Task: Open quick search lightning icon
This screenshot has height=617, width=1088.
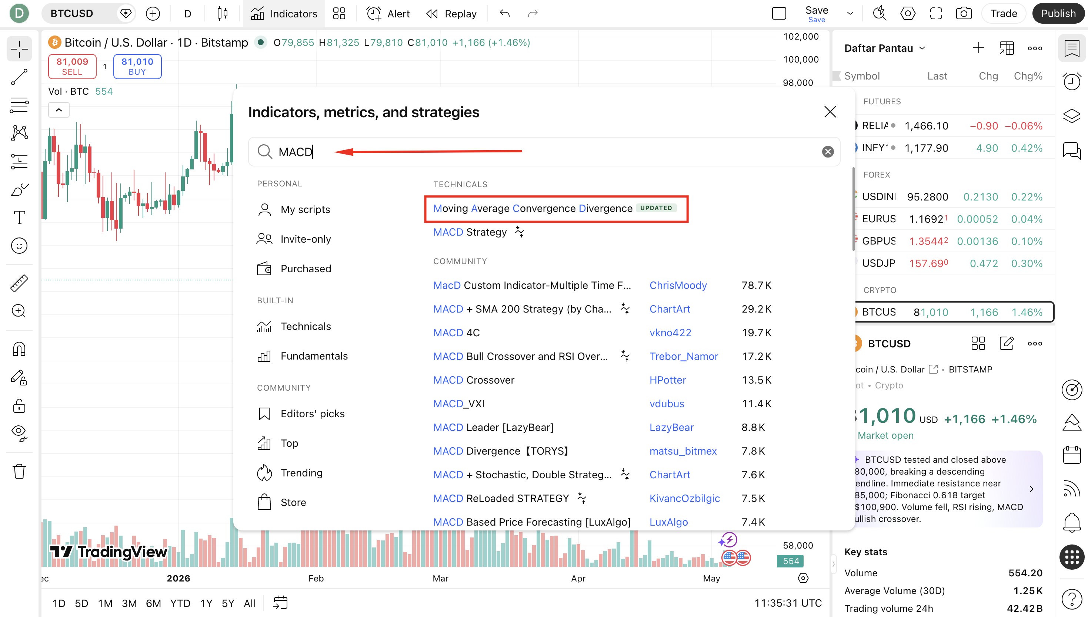Action: click(x=880, y=14)
